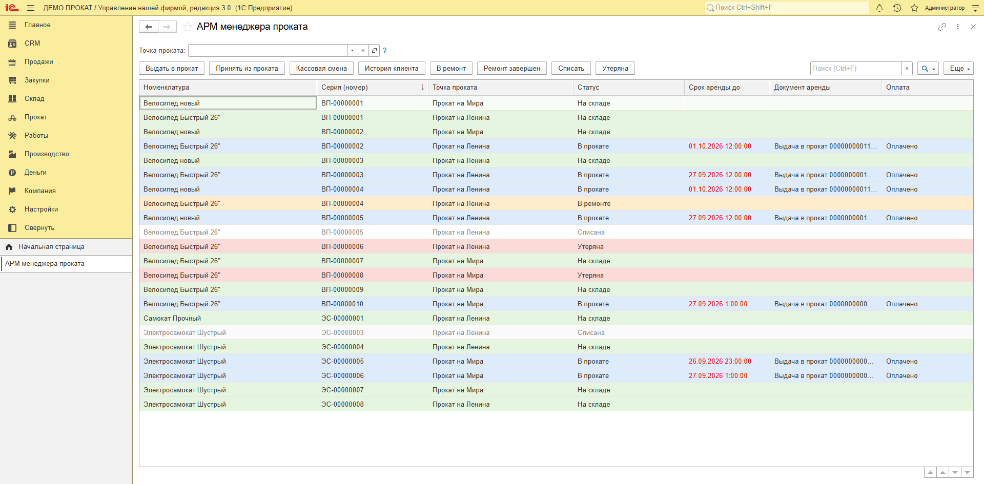Open the magnifier search dropdown
Viewport: 984px width, 484px height.
[x=928, y=68]
